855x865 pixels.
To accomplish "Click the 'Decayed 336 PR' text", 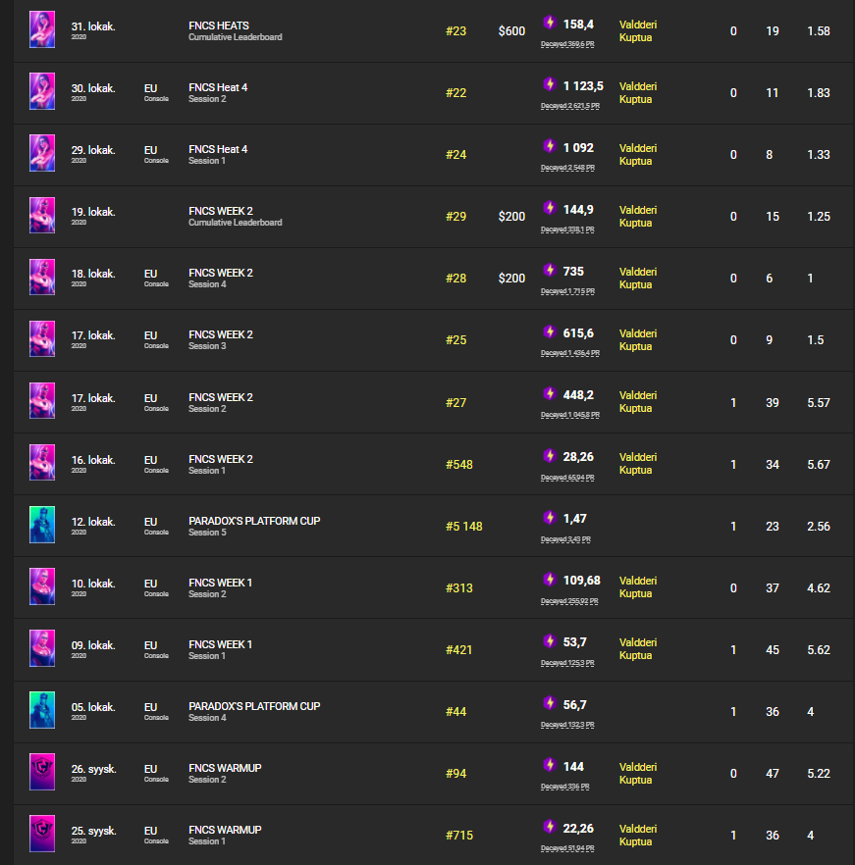I will pos(565,787).
